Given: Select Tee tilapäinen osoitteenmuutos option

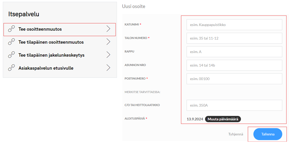Looking at the screenshot, I should click(x=51, y=42).
